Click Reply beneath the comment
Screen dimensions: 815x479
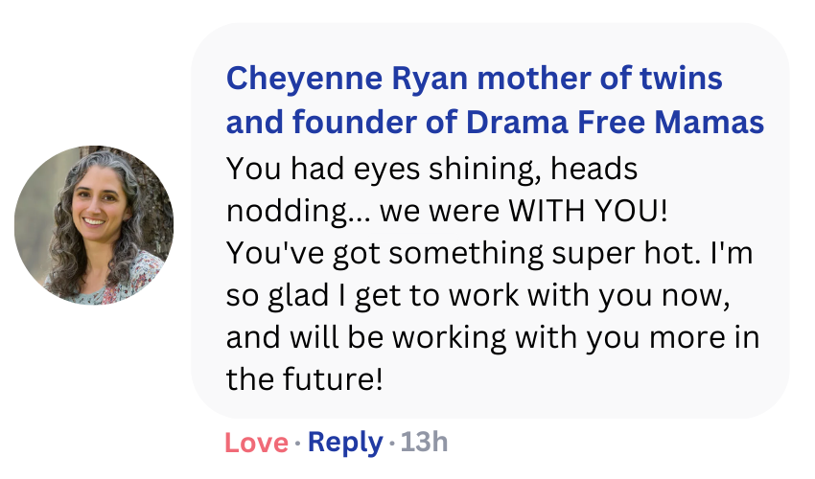(344, 442)
